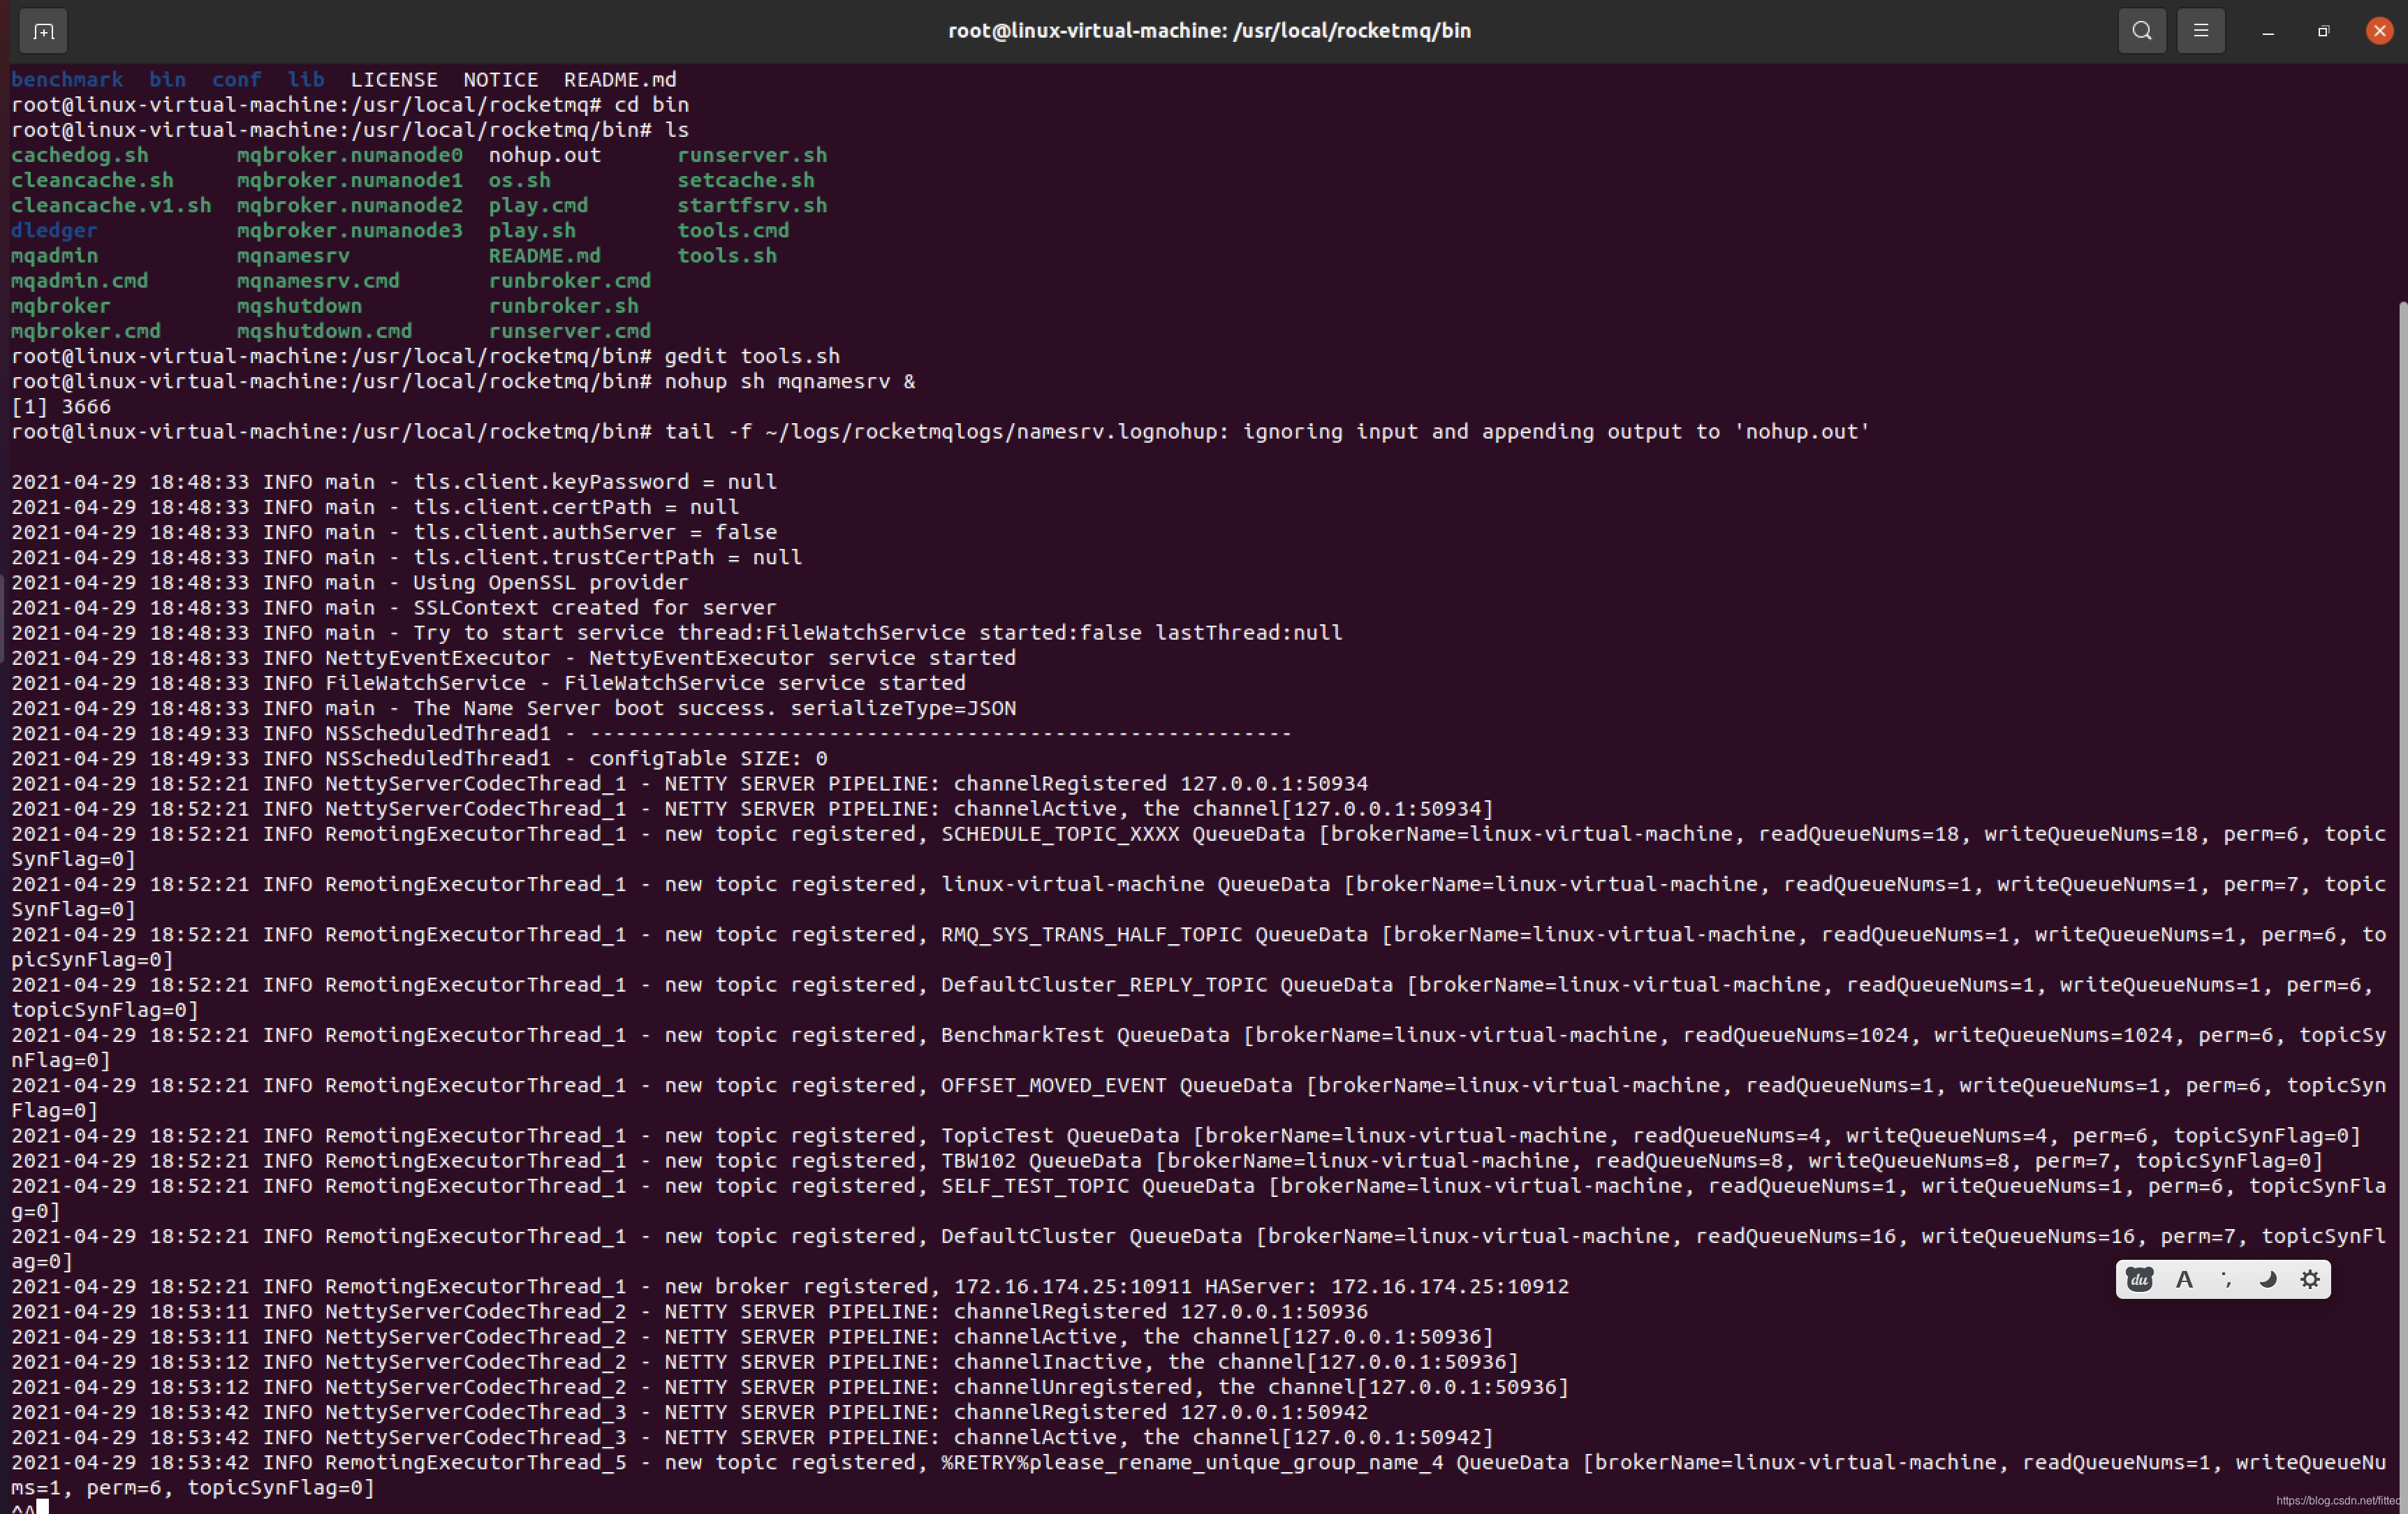Click the 'gedit tools.sh' command text
Screen dimensions: 2408x1514
click(x=752, y=356)
